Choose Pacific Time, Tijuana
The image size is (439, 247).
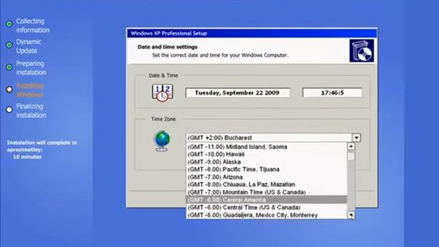[267, 169]
